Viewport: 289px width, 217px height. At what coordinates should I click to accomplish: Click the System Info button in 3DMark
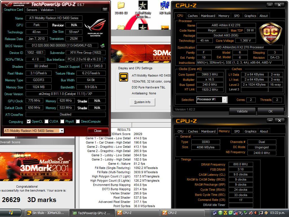tap(142, 102)
